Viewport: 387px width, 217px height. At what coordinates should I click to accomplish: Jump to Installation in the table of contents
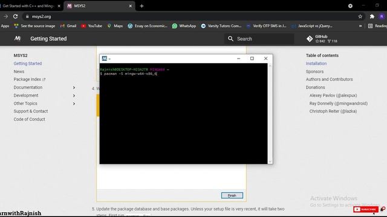(x=316, y=63)
